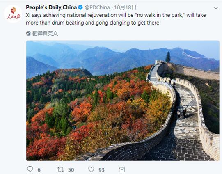Click the tweet text about national rejuvenation

(x=116, y=19)
